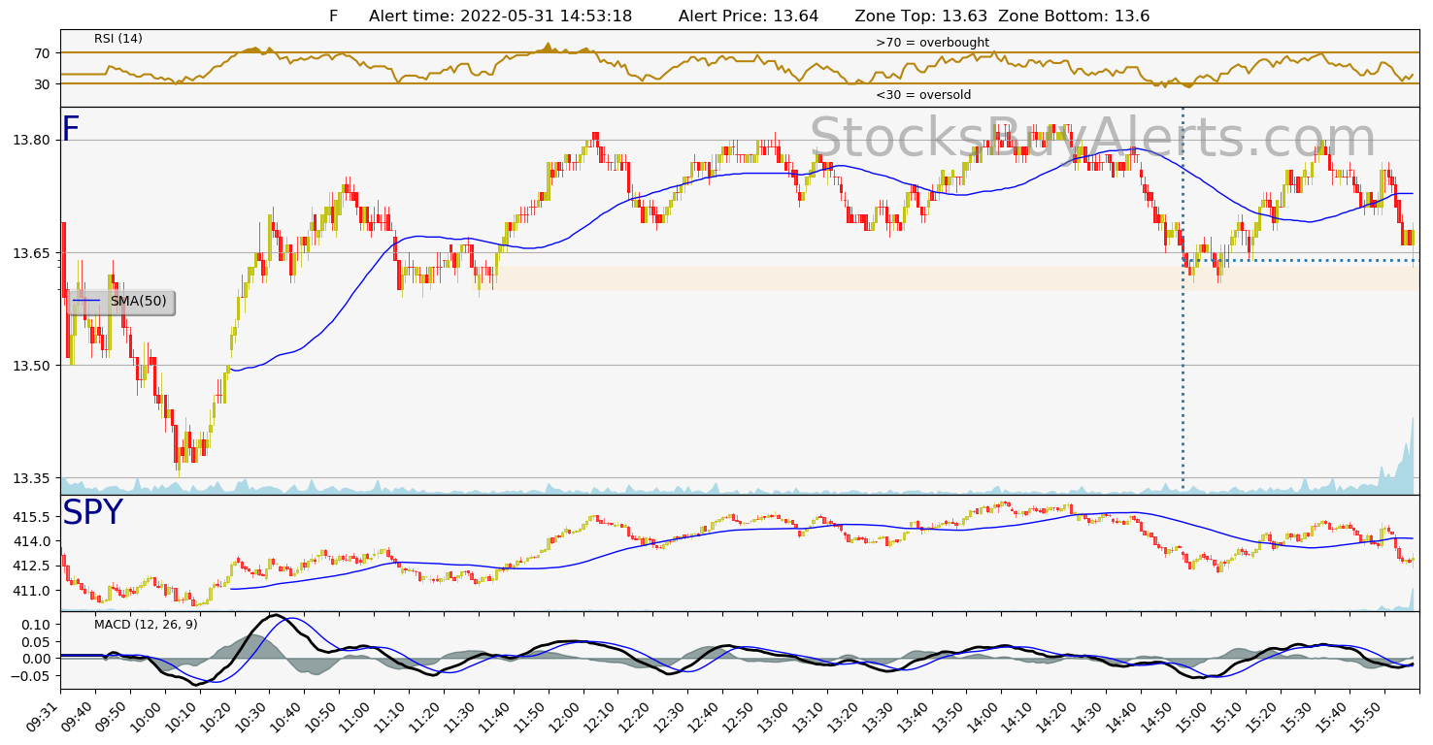Click the MACD (12, 26, 9) label
Image resolution: width=1433 pixels, height=745 pixels.
coord(146,624)
